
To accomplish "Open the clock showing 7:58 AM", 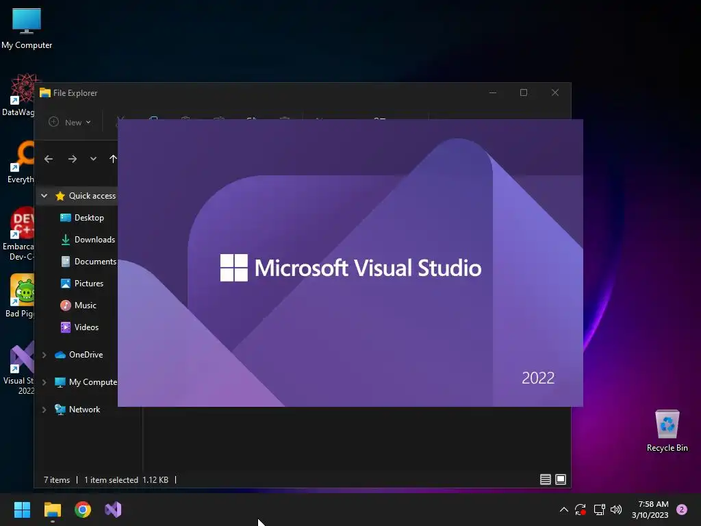I will pos(650,510).
